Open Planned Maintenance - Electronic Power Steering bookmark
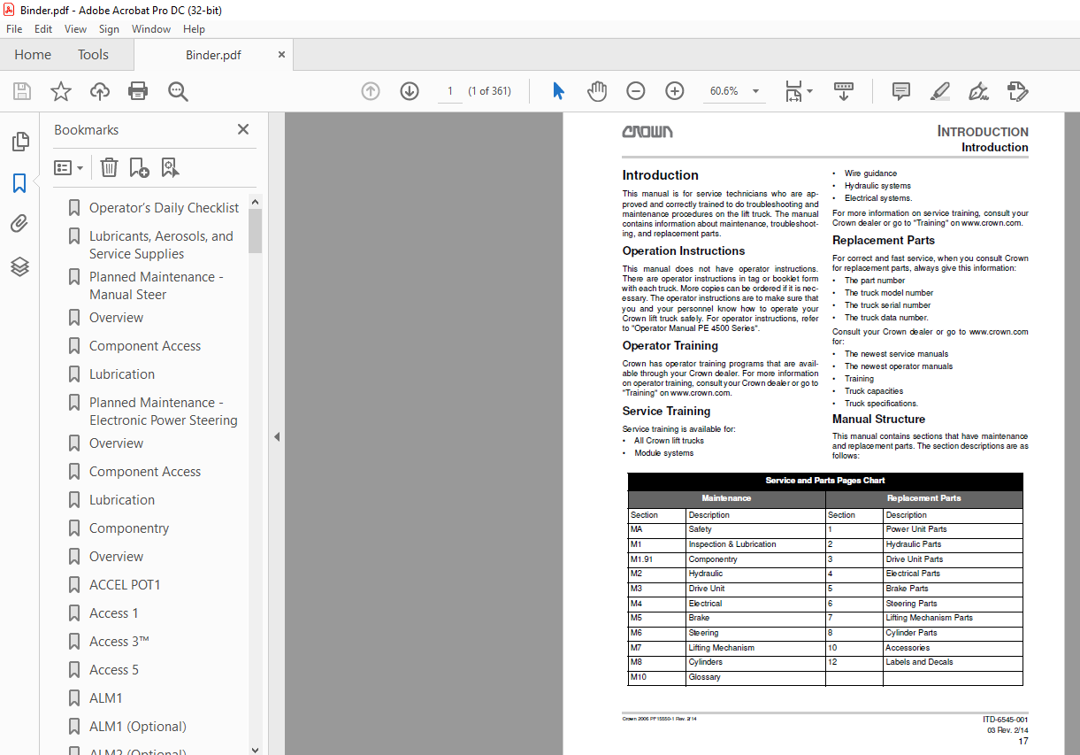 pyautogui.click(x=163, y=412)
